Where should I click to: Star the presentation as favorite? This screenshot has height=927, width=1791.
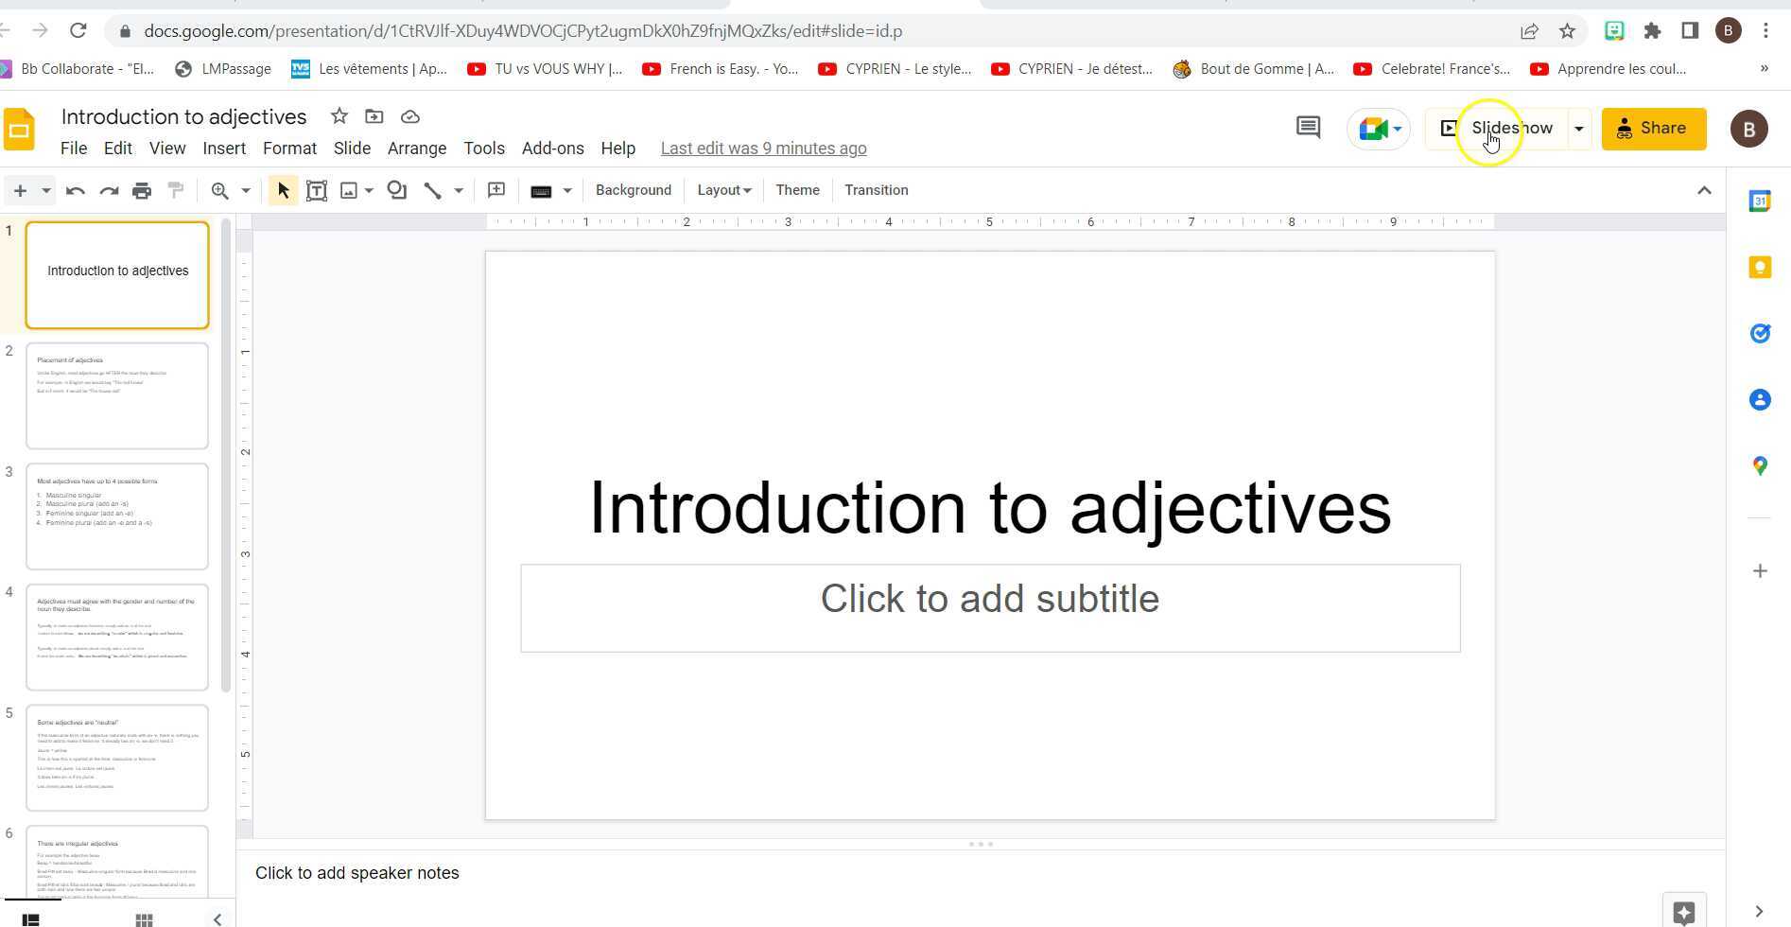click(339, 115)
